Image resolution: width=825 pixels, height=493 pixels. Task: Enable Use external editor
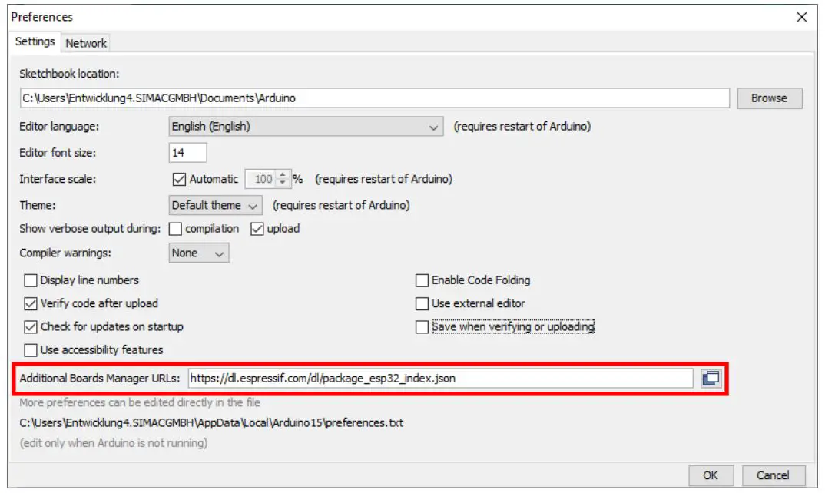(422, 303)
